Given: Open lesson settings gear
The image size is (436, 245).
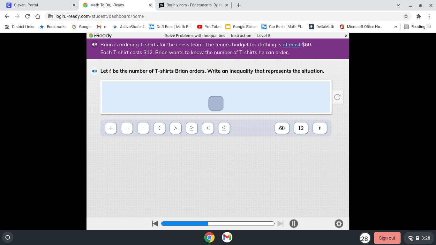Looking at the screenshot, I should pos(339,224).
